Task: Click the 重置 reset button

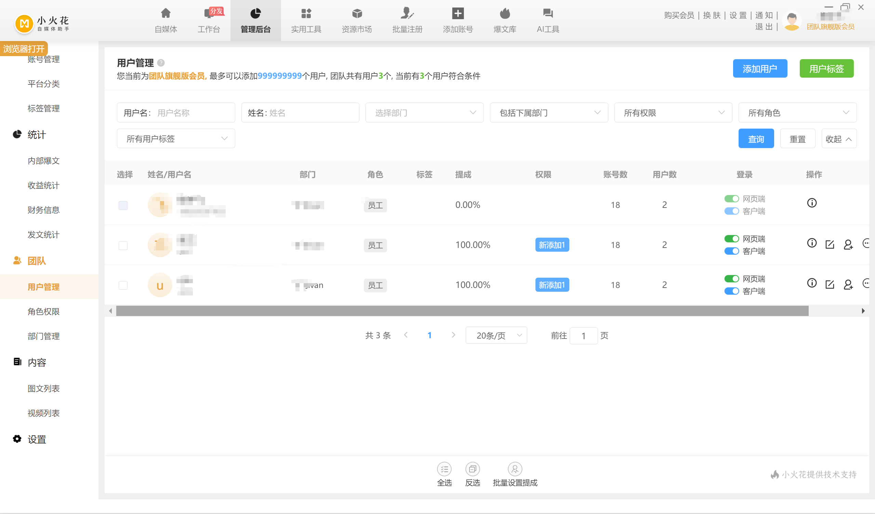Action: click(x=798, y=139)
